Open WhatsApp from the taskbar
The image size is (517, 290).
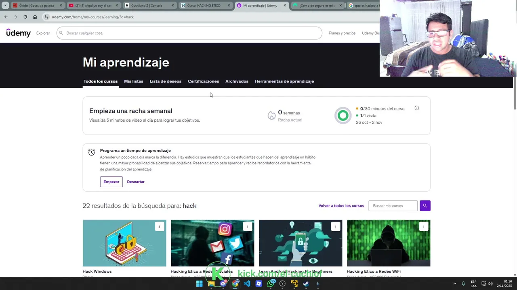pyautogui.click(x=271, y=284)
